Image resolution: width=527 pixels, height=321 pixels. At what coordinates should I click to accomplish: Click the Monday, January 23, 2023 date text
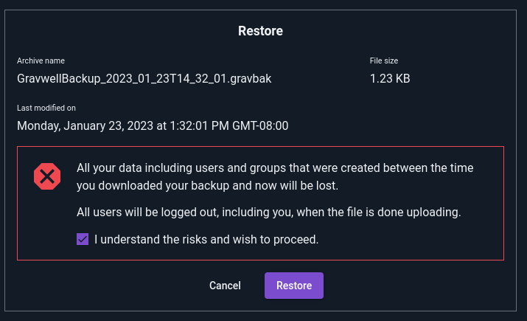pyautogui.click(x=85, y=125)
